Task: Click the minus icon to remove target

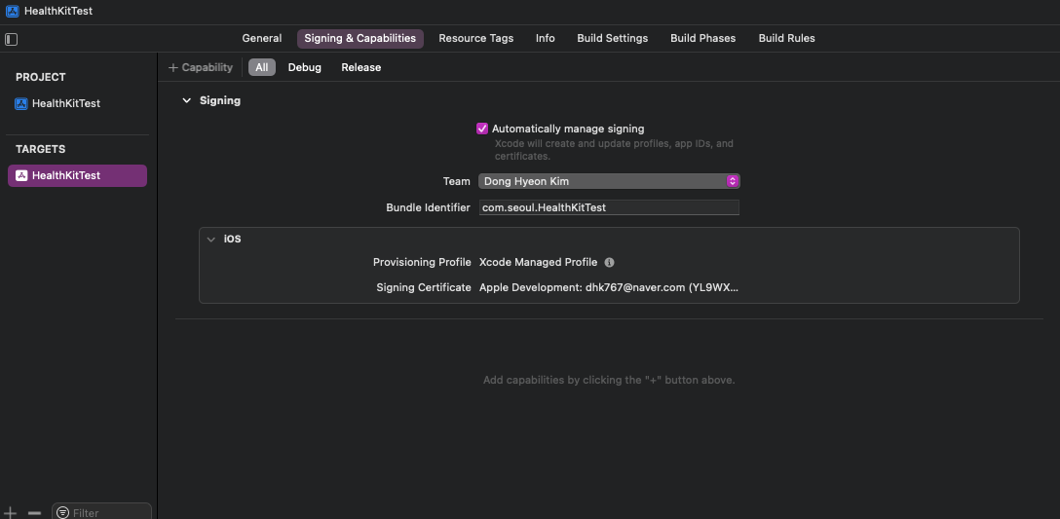Action: [x=34, y=512]
